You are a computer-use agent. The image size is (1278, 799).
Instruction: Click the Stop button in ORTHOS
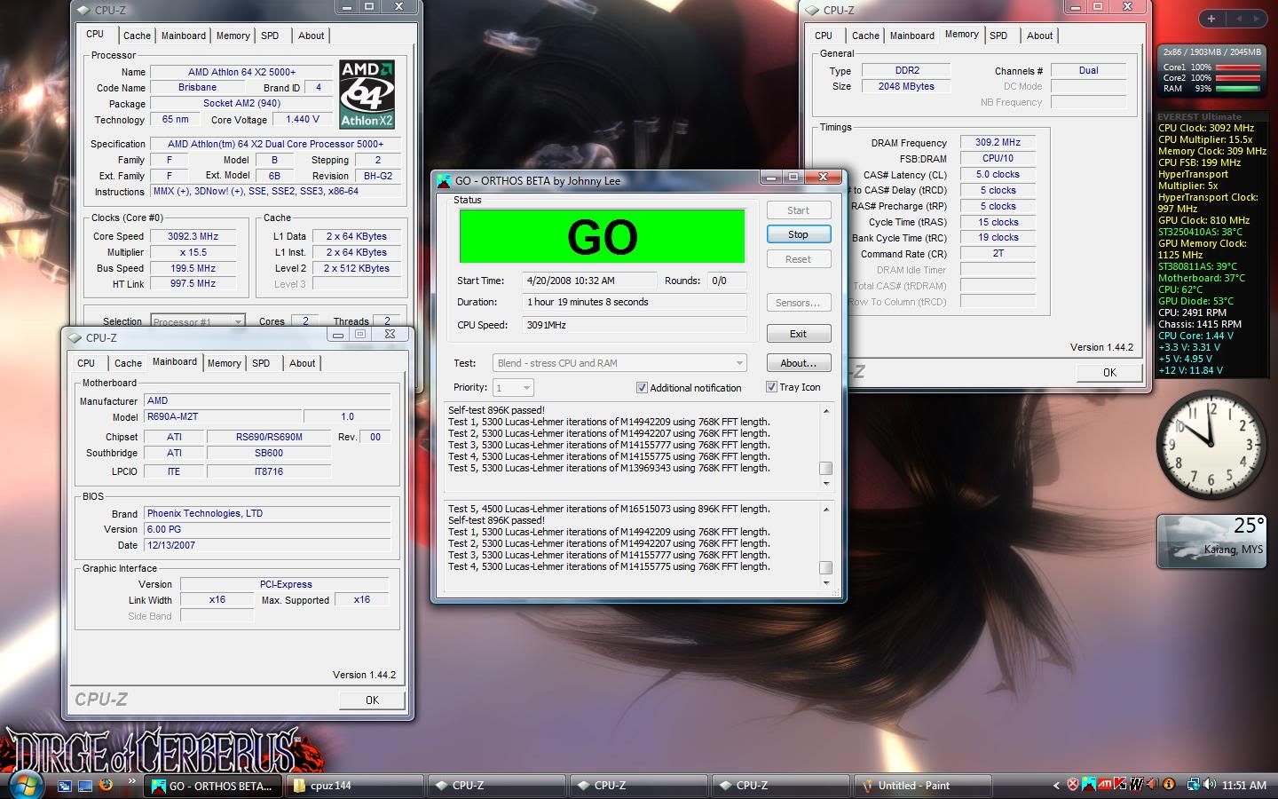pyautogui.click(x=798, y=234)
